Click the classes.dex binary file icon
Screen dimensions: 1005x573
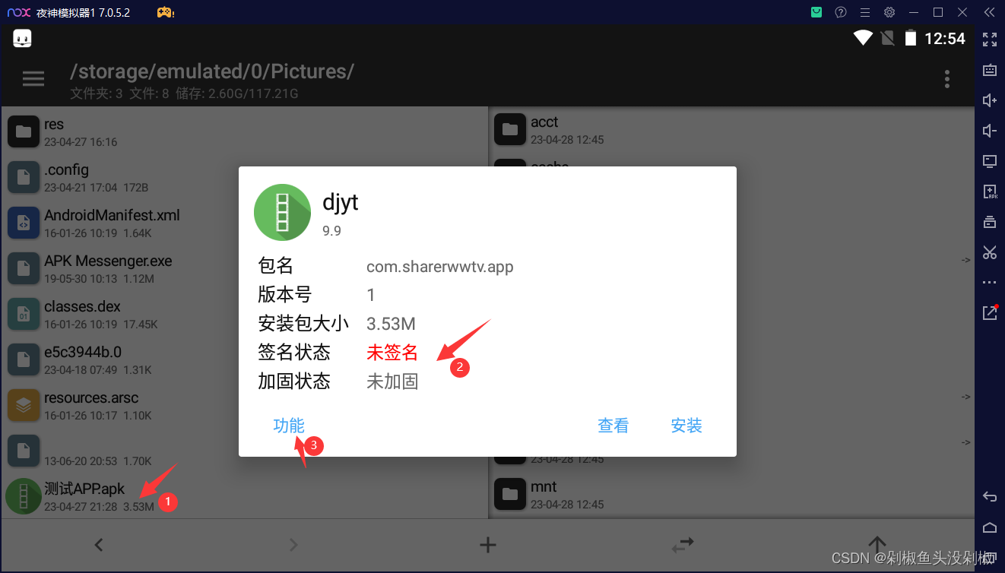(x=24, y=314)
